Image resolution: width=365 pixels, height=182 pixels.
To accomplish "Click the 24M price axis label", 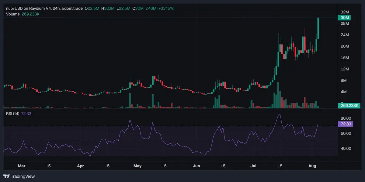I will click(x=345, y=35).
